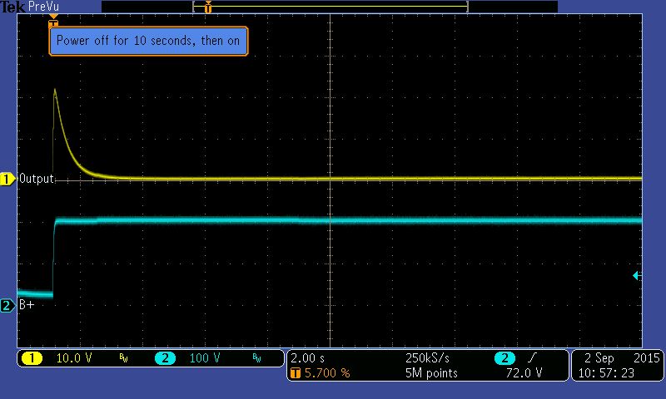Toggle the channel 1 badge in readout bar
Image resolution: width=666 pixels, height=399 pixels.
coord(32,358)
